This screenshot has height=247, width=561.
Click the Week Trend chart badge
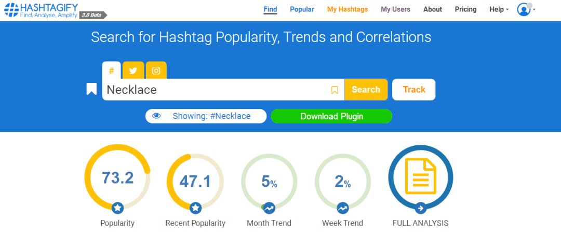(343, 208)
